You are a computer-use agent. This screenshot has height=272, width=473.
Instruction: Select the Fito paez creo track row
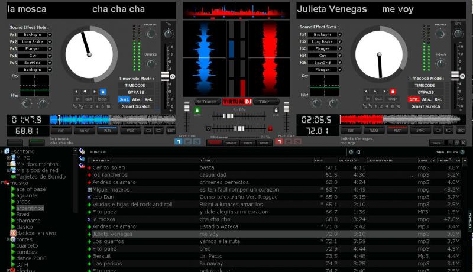click(274, 249)
